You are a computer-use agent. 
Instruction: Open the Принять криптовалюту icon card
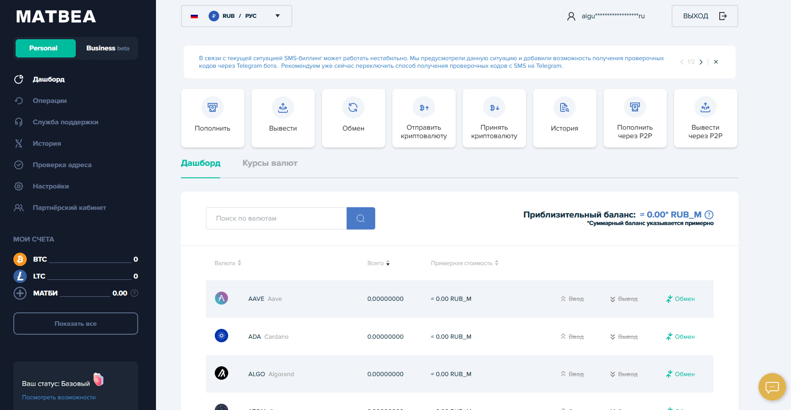coord(494,118)
